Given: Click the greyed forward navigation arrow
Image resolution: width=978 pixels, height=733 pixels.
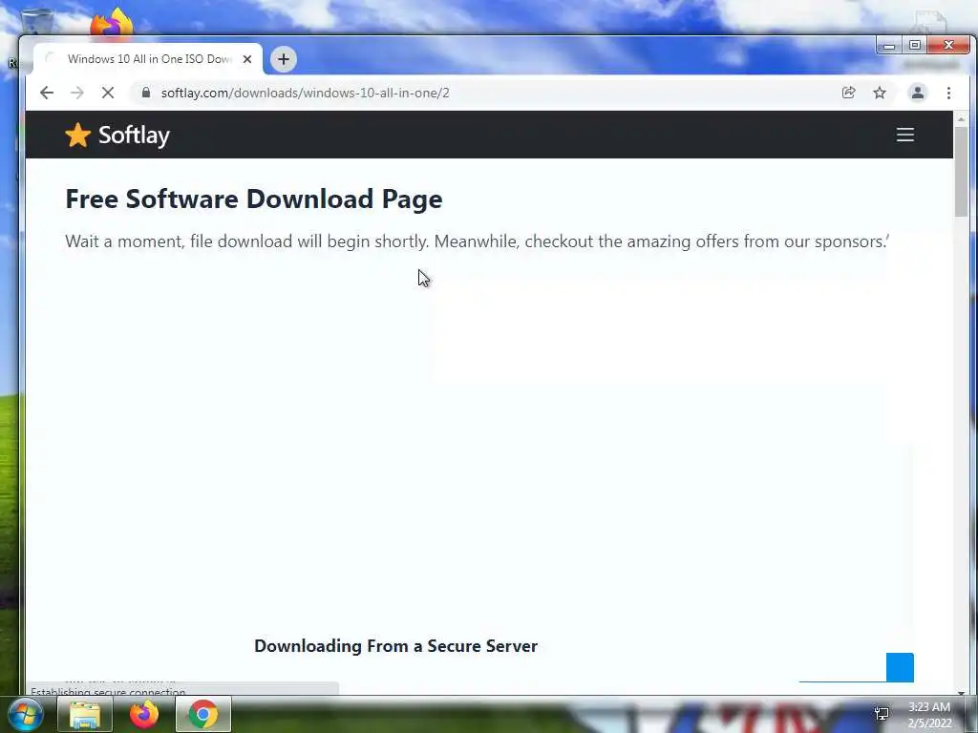Looking at the screenshot, I should tap(76, 93).
